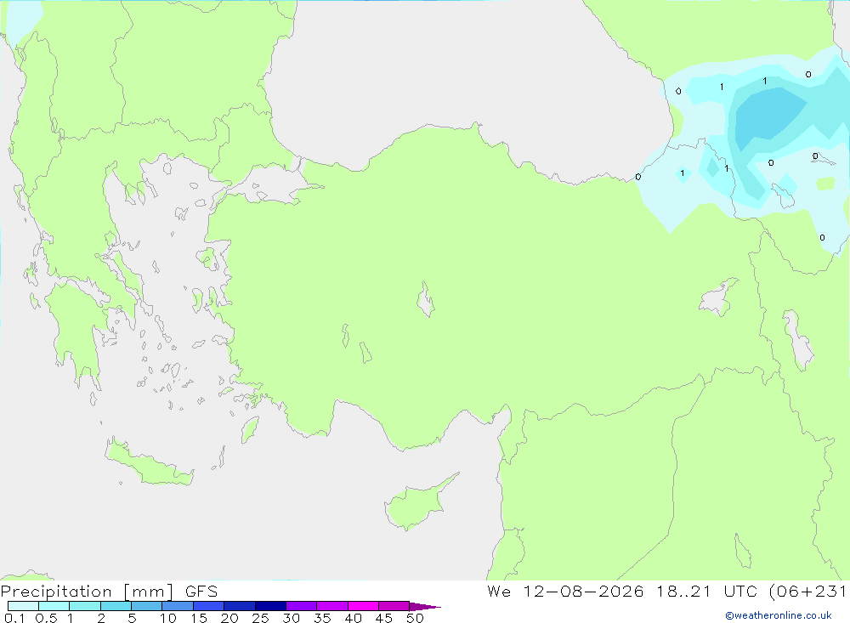Pick the 40–45 mm magenta legend swatch
850x623 pixels.
pyautogui.click(x=363, y=606)
